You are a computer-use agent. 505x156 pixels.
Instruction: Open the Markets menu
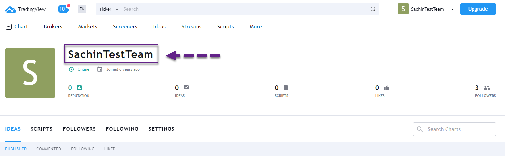pos(88,27)
